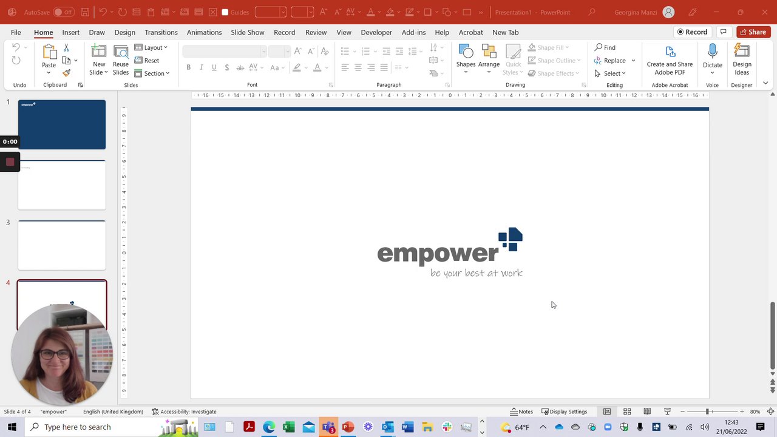The image size is (777, 437).
Task: Switch to Reading View
Action: click(x=647, y=412)
